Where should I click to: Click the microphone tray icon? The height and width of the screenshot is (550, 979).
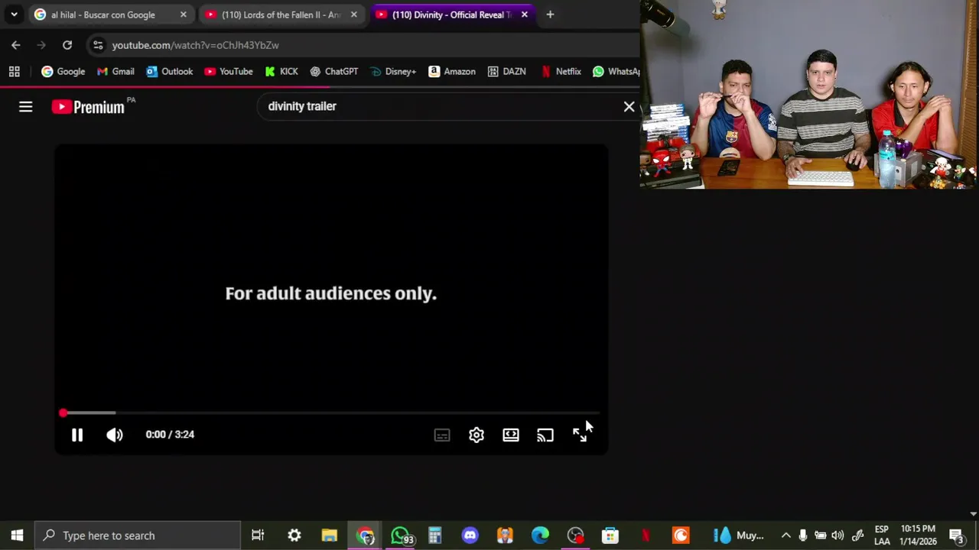(802, 535)
